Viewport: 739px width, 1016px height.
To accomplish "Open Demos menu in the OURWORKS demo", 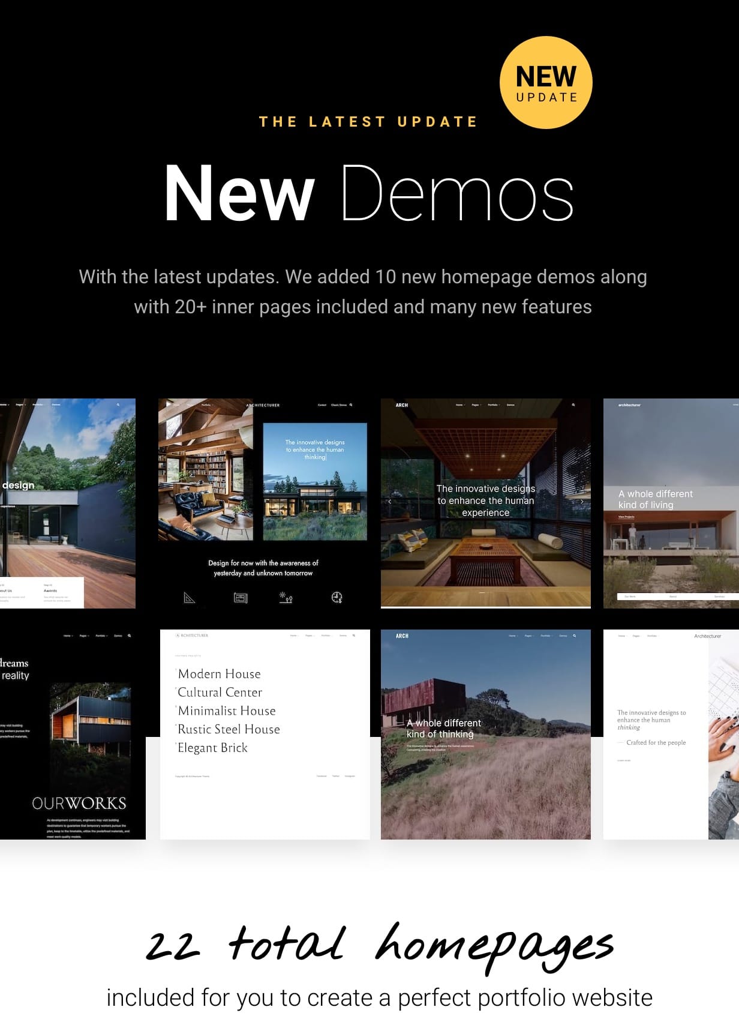I will pos(118,636).
